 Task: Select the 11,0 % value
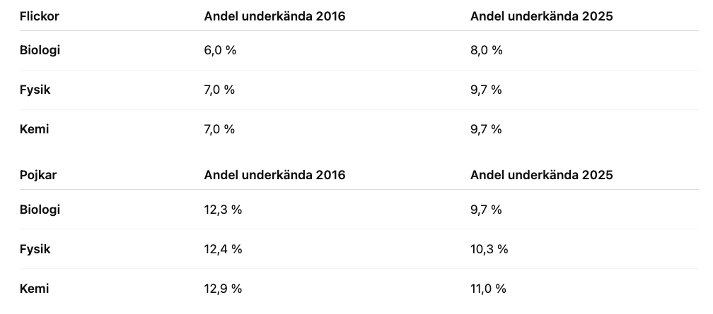(488, 289)
